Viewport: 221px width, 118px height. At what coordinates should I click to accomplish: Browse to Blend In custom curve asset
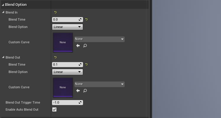[x=85, y=46]
